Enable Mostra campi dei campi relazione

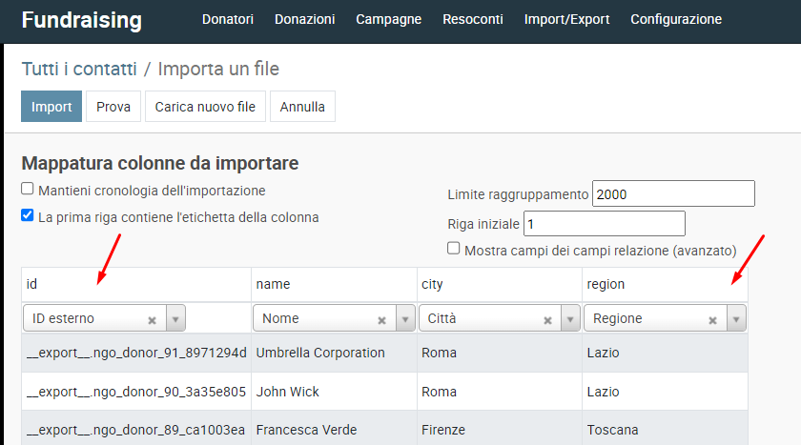pyautogui.click(x=454, y=250)
